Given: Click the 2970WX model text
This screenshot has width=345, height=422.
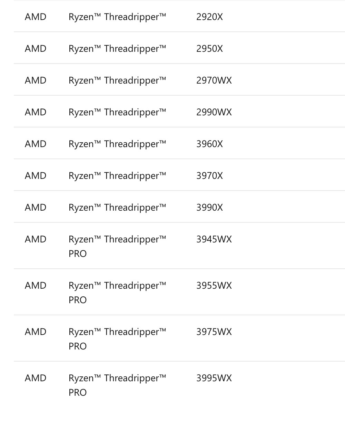Looking at the screenshot, I should [x=214, y=80].
